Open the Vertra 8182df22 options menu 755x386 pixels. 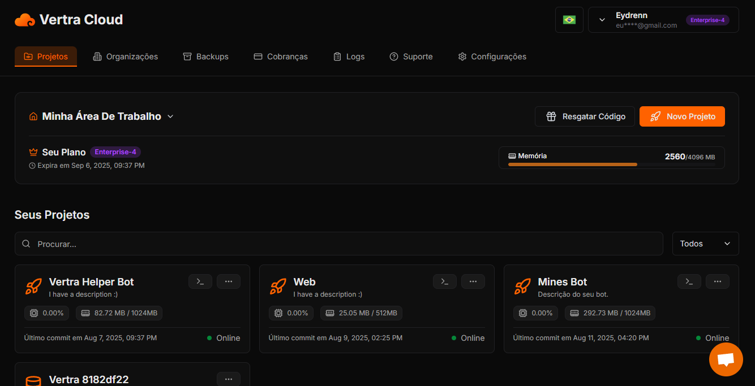pos(228,379)
